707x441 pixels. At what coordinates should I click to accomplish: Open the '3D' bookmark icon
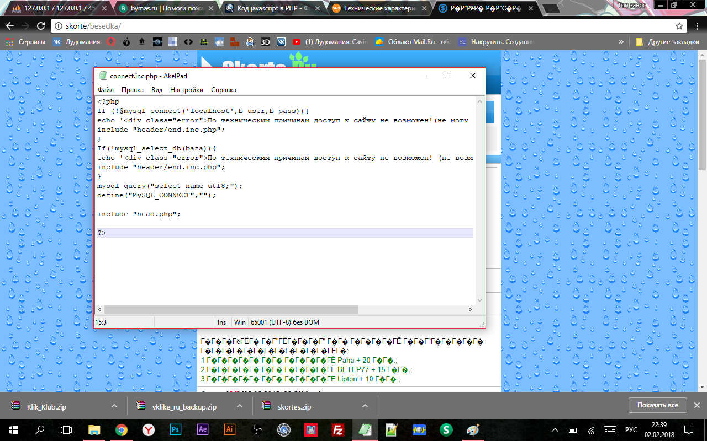coord(266,42)
